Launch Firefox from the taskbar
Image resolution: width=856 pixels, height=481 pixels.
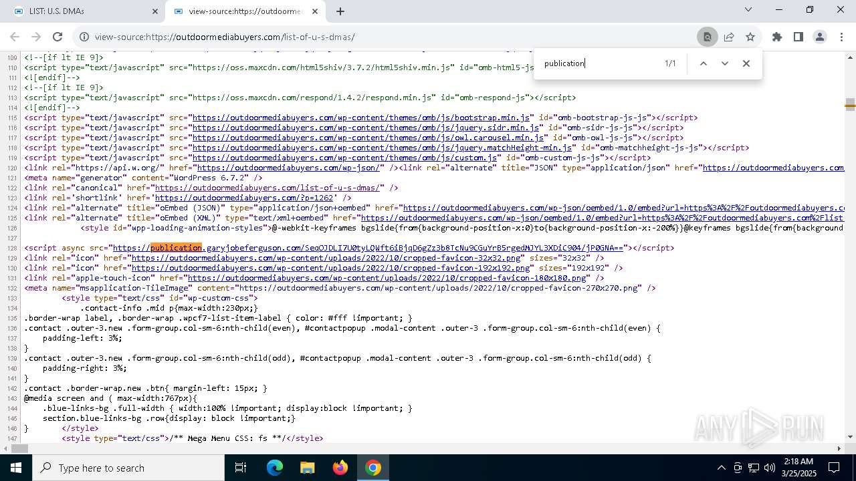[340, 468]
